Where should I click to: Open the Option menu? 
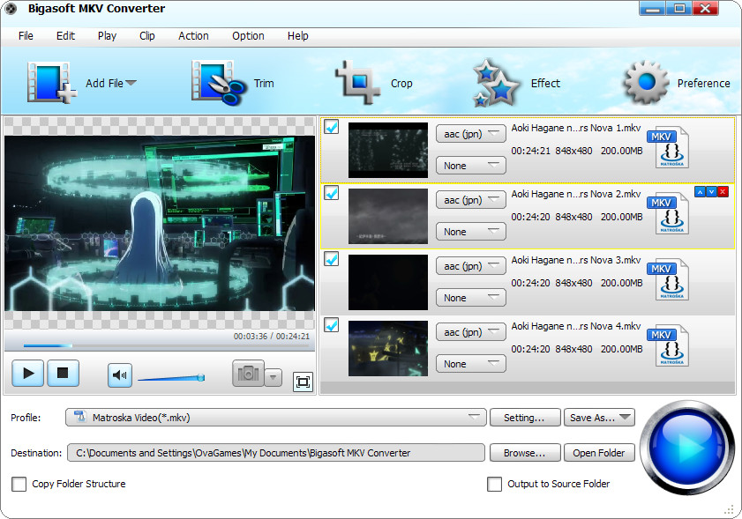(x=248, y=36)
